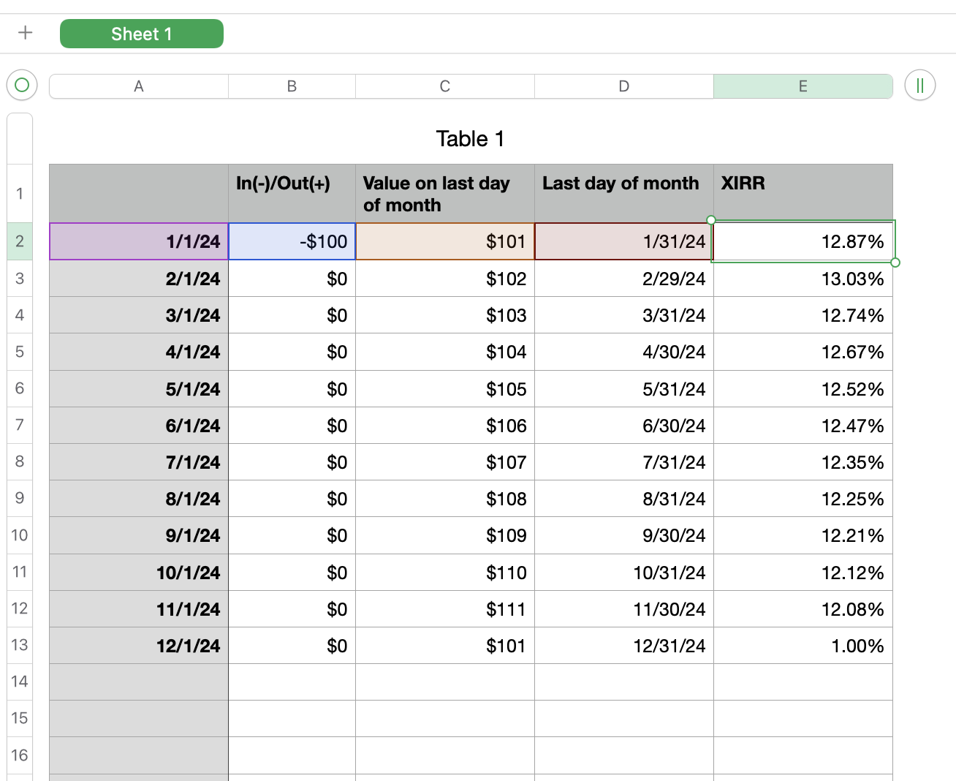
Task: Click the add column handle icon
Action: click(919, 86)
